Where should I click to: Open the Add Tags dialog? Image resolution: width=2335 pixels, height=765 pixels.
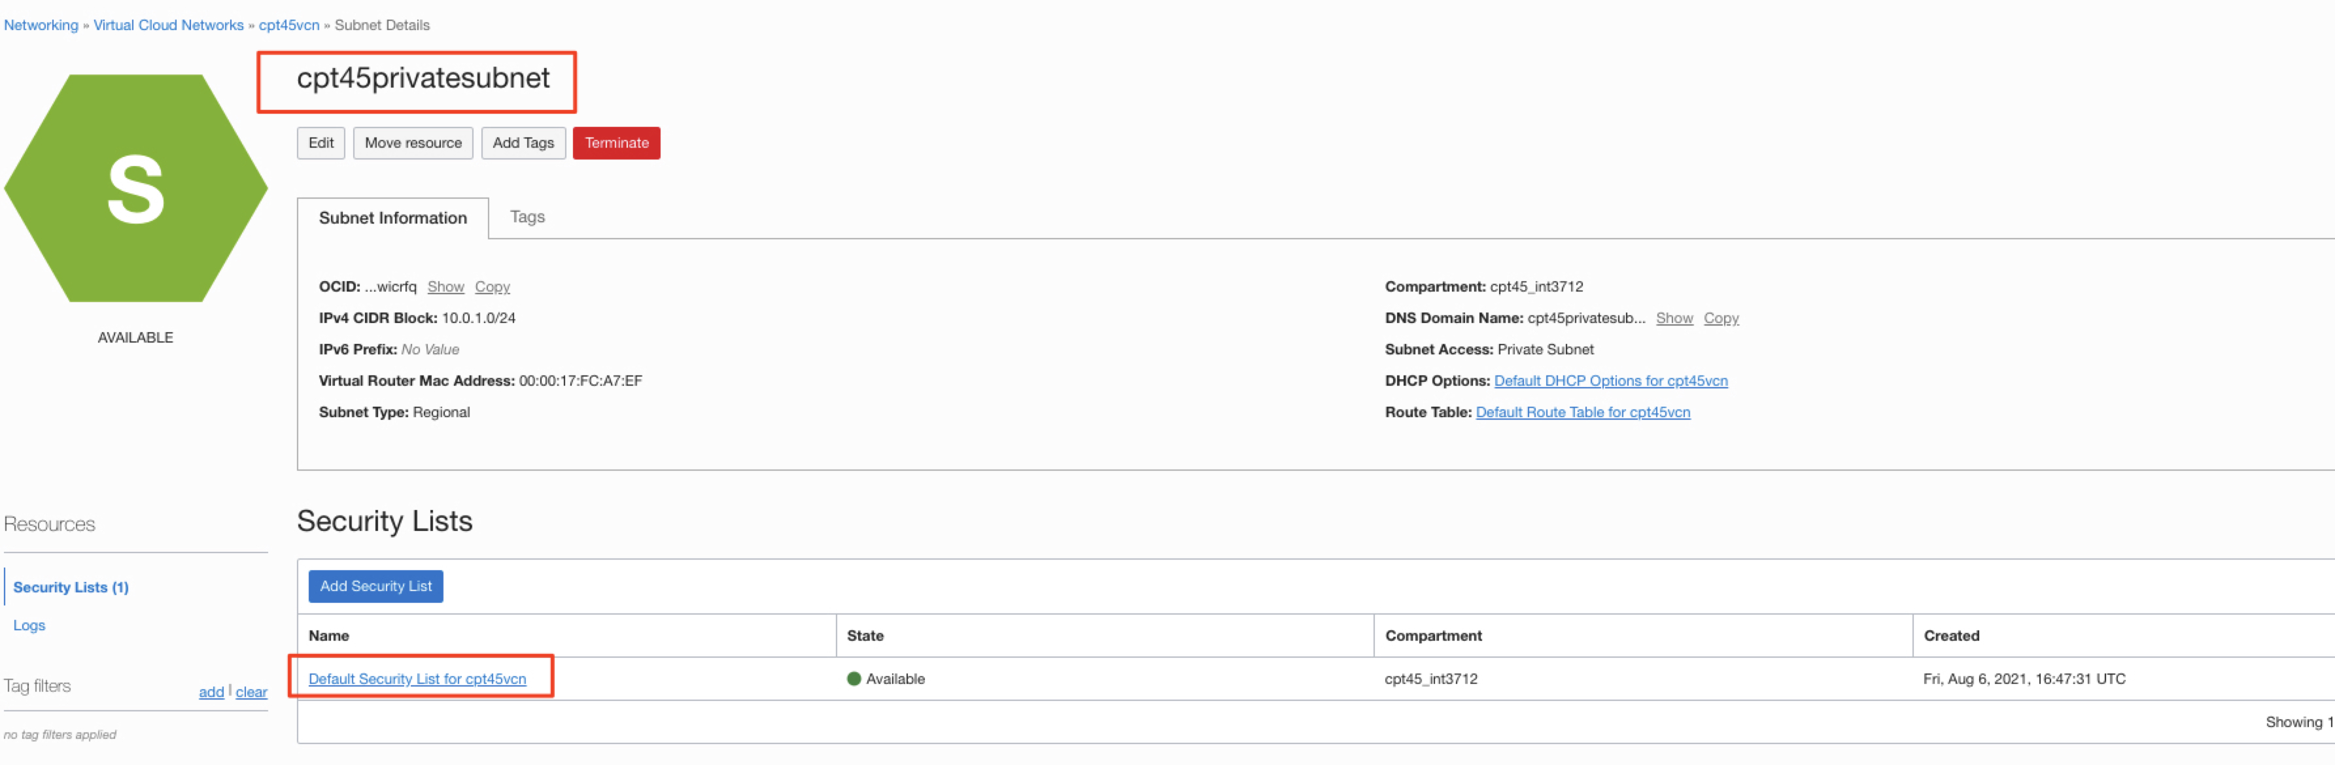523,143
